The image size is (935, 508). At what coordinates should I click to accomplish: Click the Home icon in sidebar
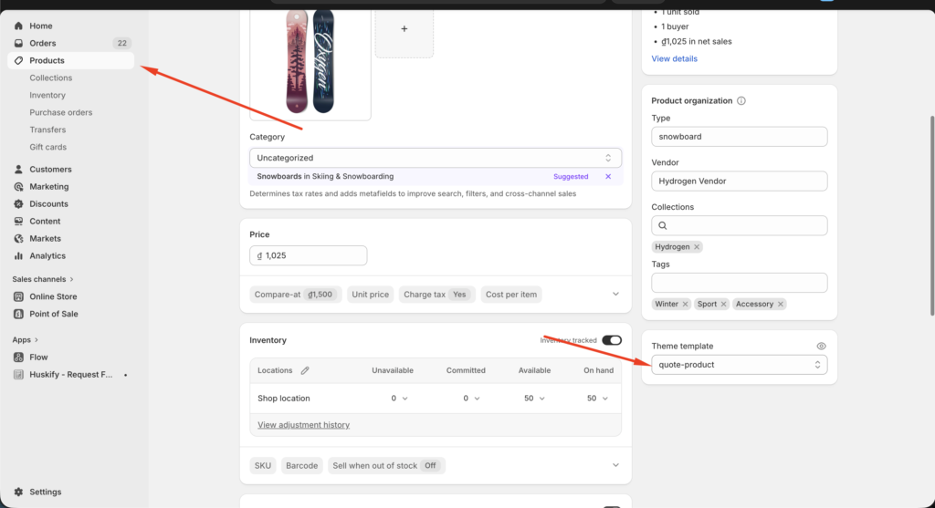18,26
